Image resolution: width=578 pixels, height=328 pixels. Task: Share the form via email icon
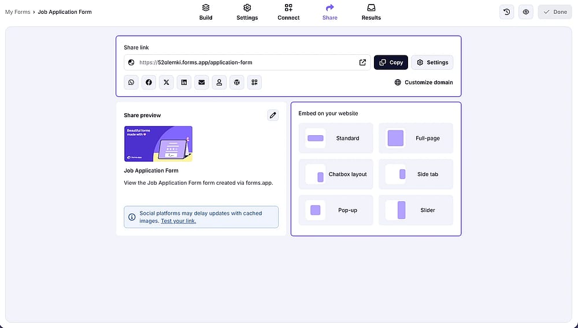click(x=202, y=83)
